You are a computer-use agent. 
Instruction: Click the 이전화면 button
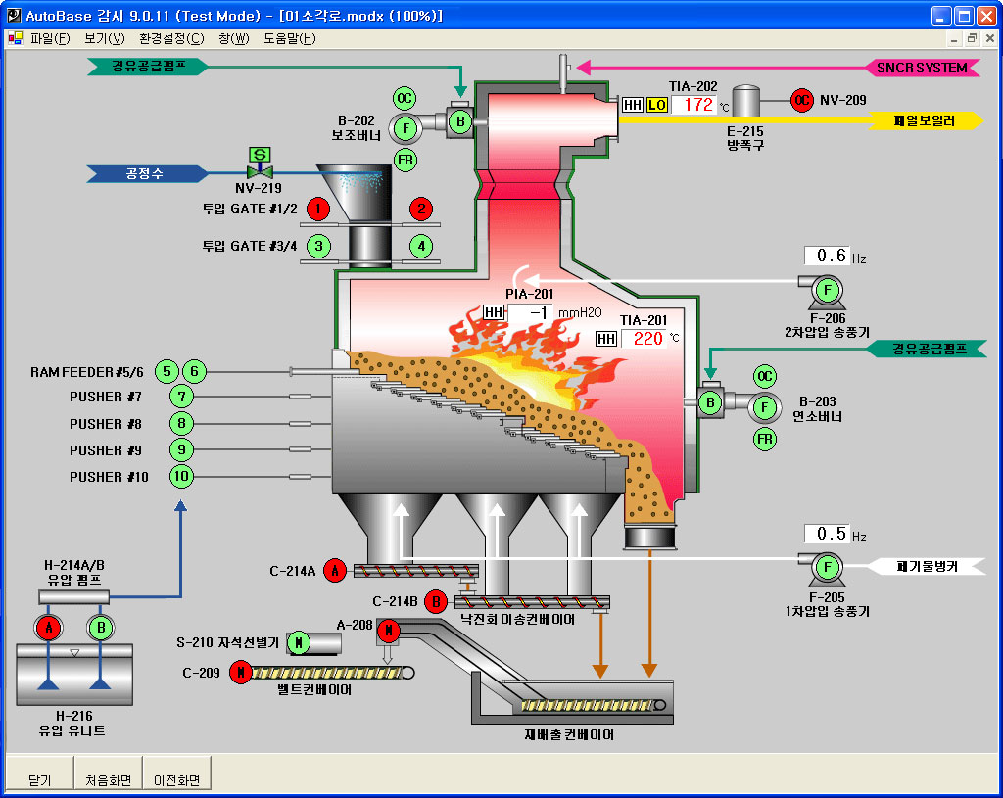pos(176,780)
